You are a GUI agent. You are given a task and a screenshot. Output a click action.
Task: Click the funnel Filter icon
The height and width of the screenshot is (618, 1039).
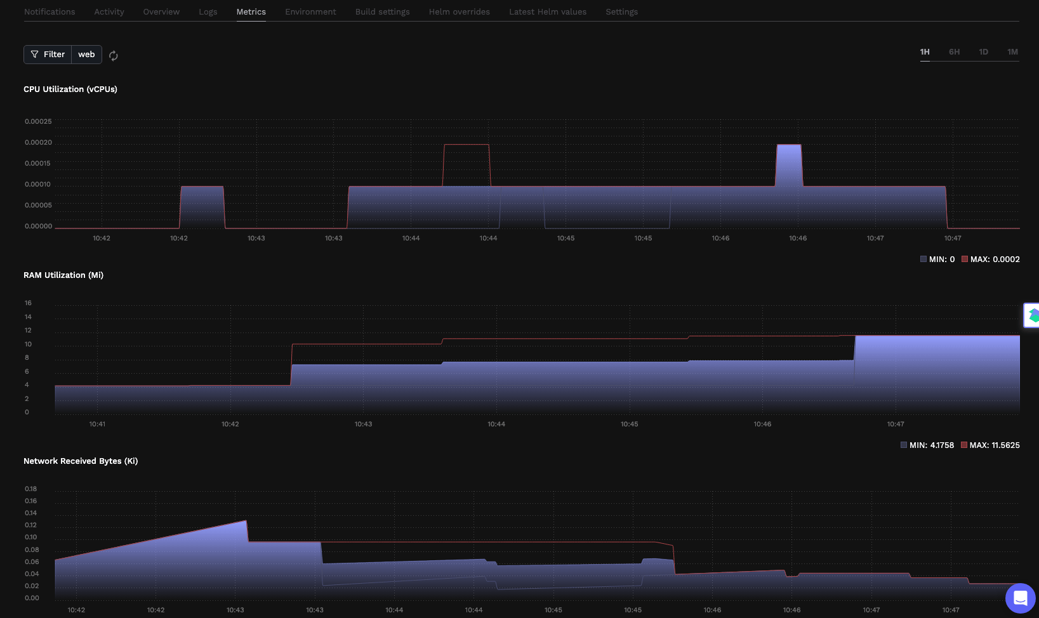click(x=36, y=54)
